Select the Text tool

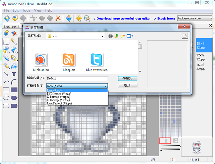pos(14,74)
